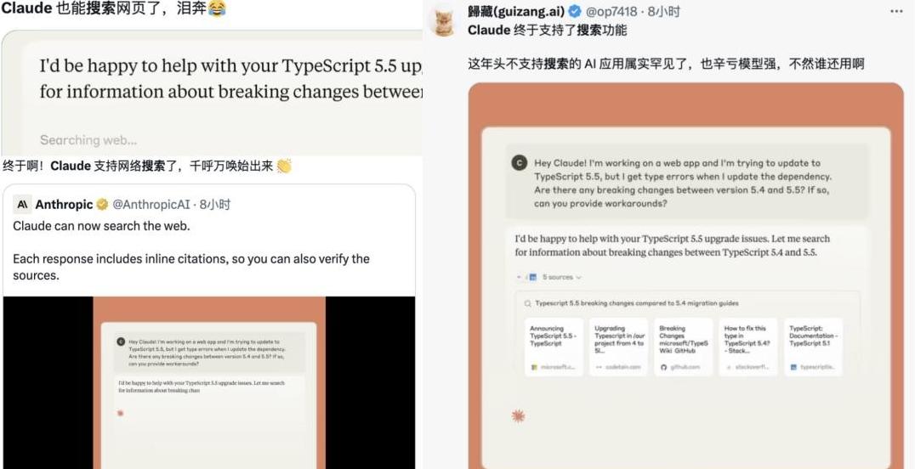
Task: Click the gold verified badge beside Anthropic
Action: tap(102, 204)
